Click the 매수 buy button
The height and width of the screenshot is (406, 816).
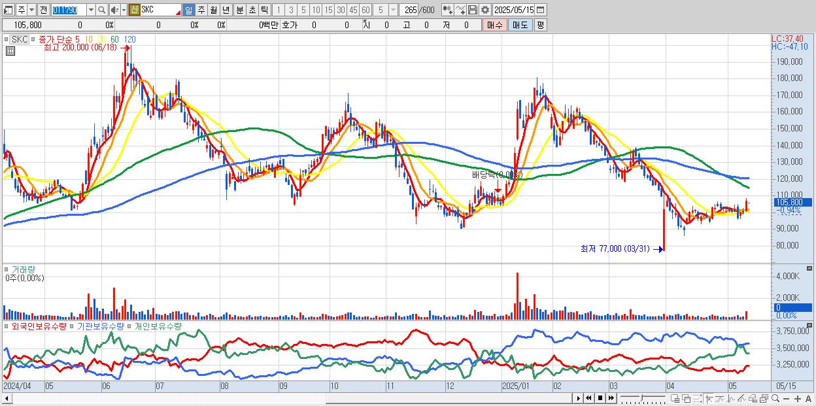[x=494, y=25]
